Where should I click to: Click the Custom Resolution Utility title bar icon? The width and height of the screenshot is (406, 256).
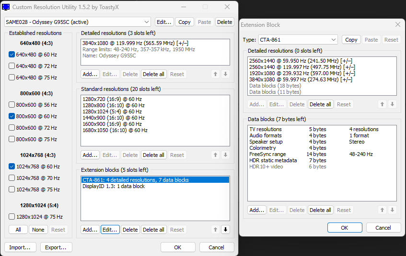(x=6, y=7)
